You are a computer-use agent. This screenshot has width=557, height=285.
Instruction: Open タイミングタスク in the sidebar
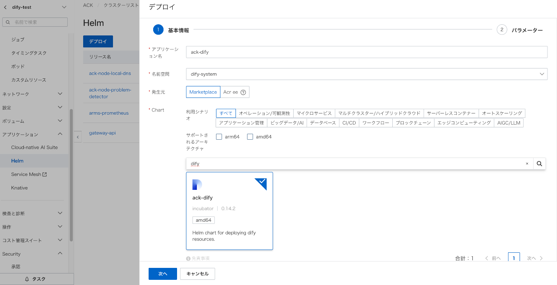29,53
